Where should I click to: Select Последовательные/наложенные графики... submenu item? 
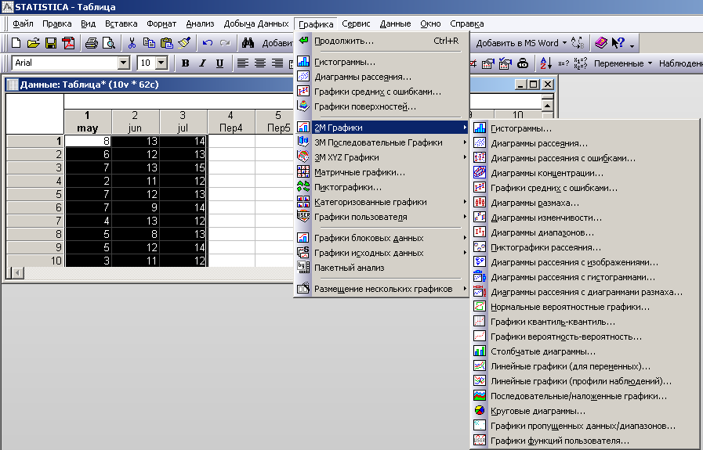point(585,396)
